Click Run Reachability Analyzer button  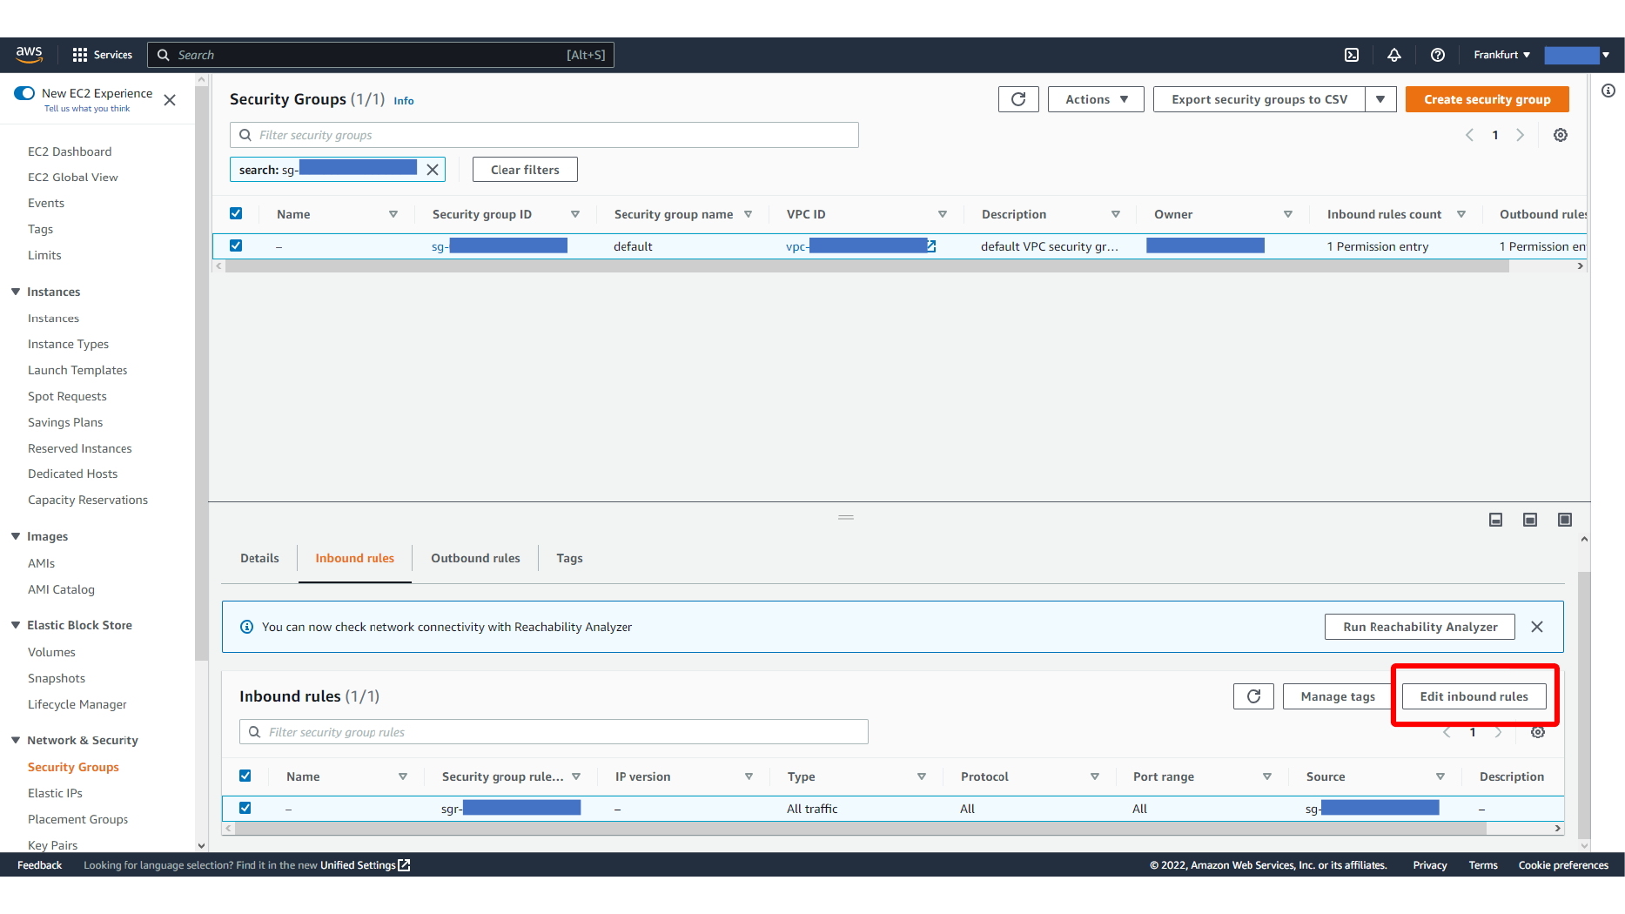(x=1420, y=627)
